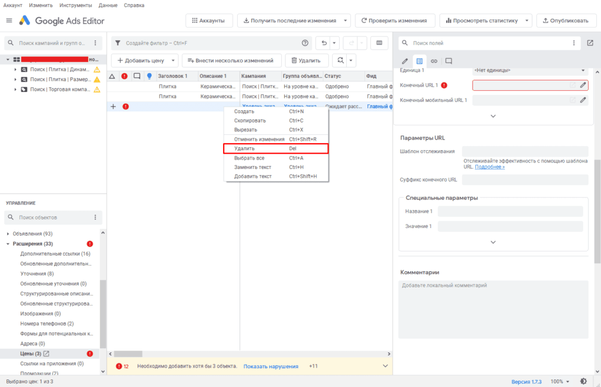601x387 pixels.
Task: Open Цены (3) in a separate window
Action: coord(46,354)
